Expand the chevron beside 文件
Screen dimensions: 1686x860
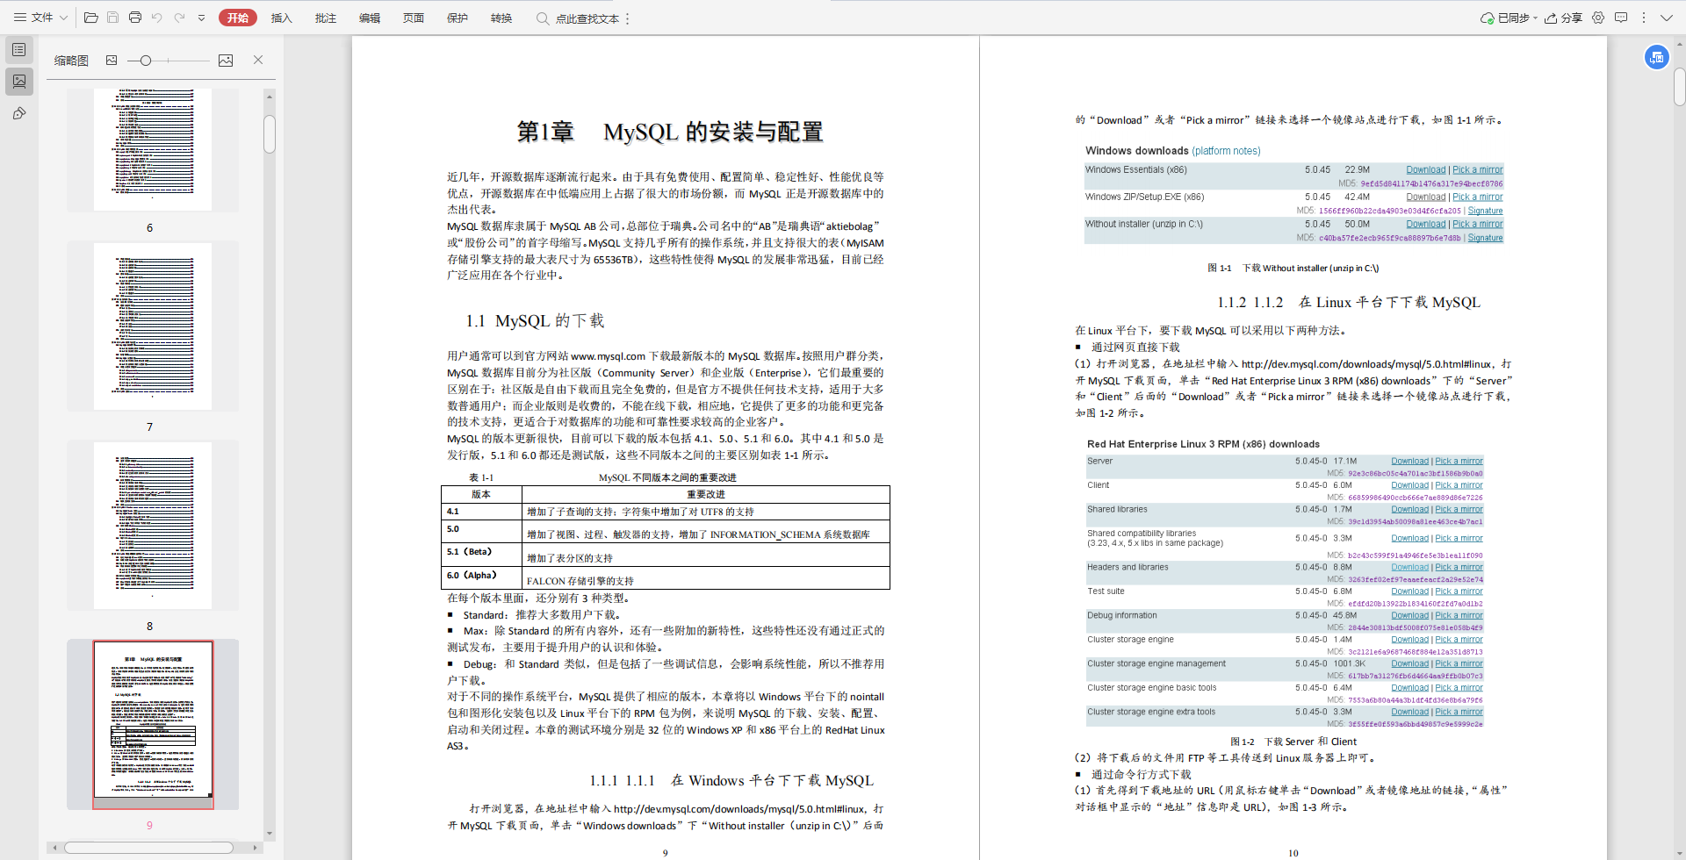(64, 18)
